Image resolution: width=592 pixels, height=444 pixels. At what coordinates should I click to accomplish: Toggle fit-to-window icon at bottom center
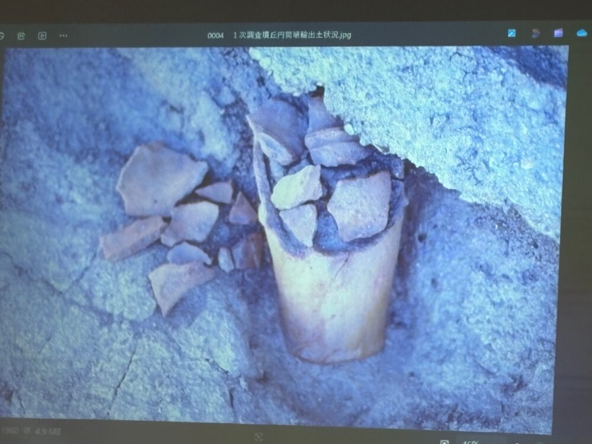pyautogui.click(x=258, y=437)
